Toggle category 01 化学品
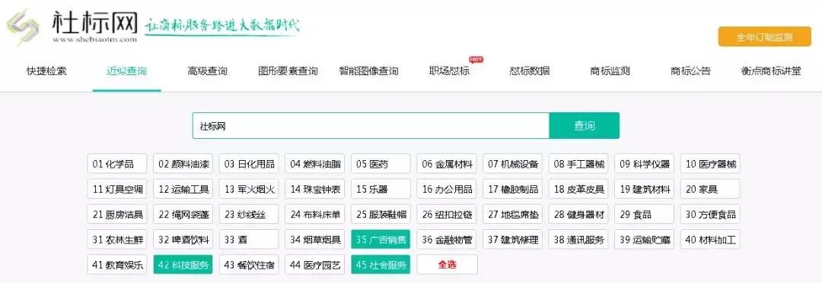Viewport: 822px width, 283px height. point(117,164)
